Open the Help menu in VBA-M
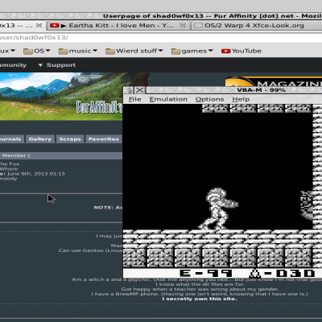 tap(241, 99)
